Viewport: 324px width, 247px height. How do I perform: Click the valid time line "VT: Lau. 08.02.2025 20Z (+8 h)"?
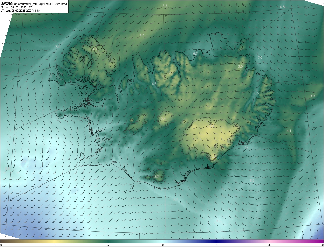coord(20,10)
